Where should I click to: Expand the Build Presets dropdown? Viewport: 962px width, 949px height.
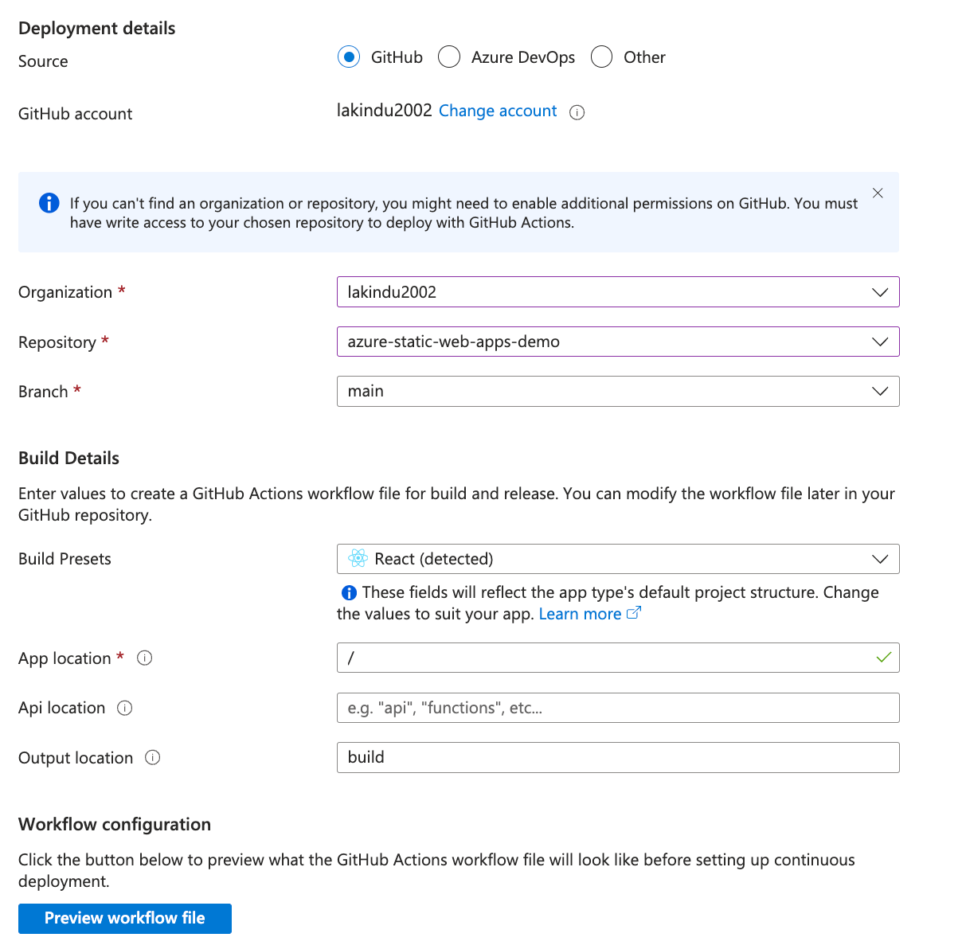click(618, 559)
